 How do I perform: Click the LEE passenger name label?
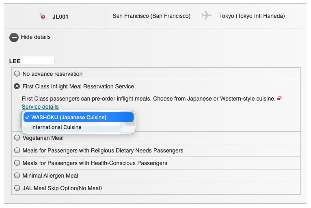click(x=15, y=61)
